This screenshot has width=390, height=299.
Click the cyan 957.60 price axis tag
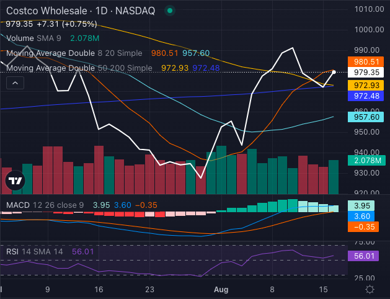pyautogui.click(x=366, y=117)
